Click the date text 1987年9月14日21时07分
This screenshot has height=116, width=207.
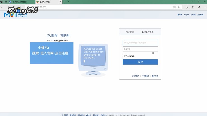tap(57, 41)
